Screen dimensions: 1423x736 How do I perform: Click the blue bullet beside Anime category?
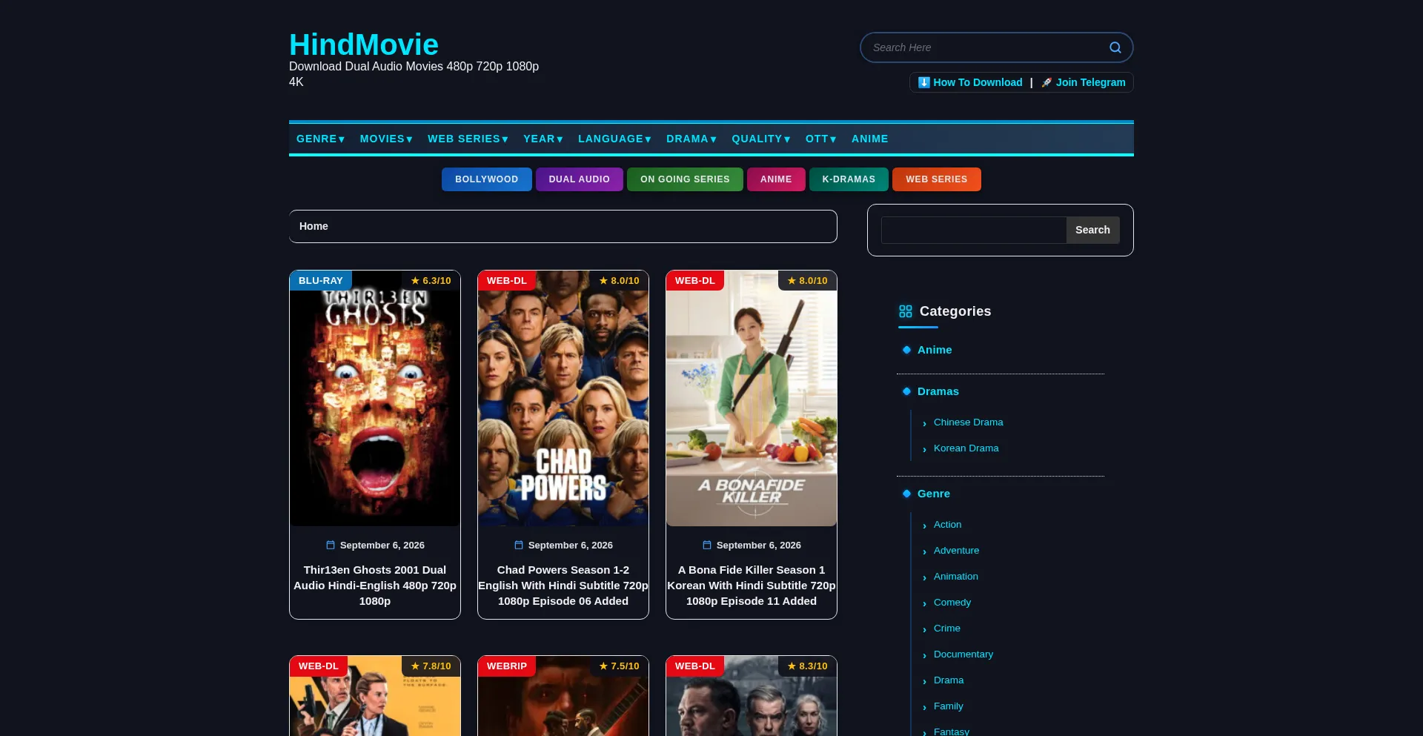pyautogui.click(x=906, y=350)
